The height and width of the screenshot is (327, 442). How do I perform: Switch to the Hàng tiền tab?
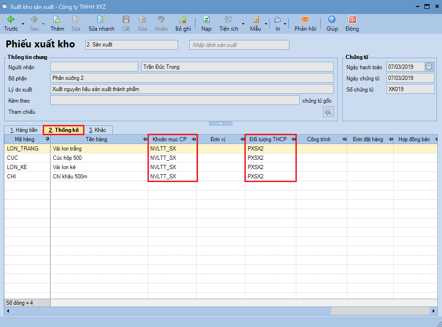click(23, 130)
